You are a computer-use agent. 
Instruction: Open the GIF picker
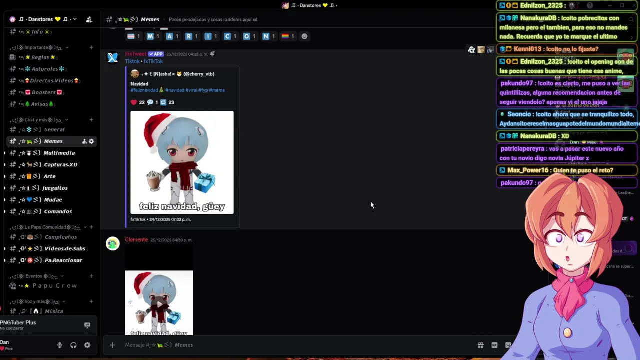[x=494, y=345]
